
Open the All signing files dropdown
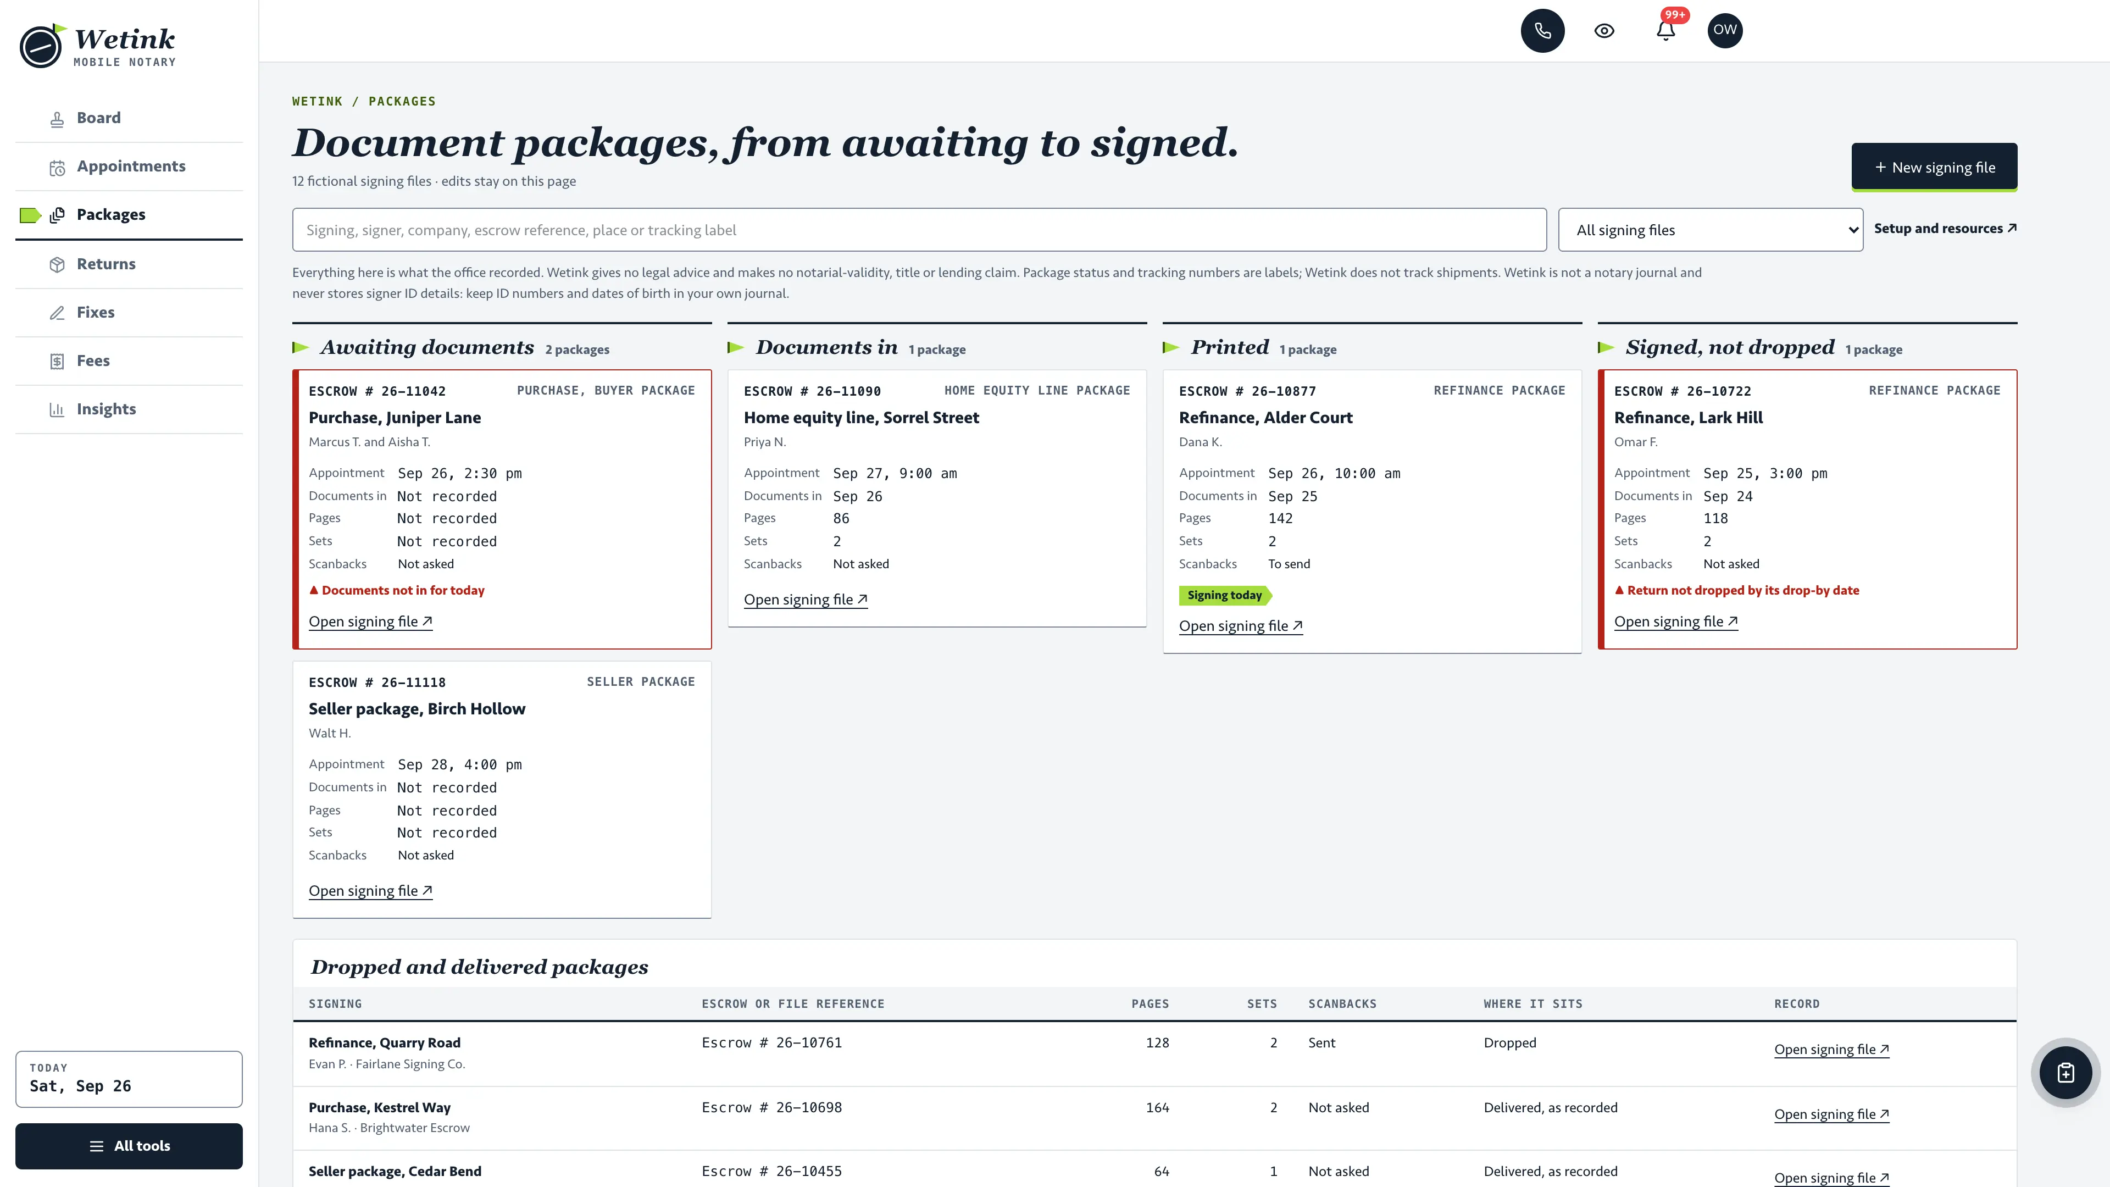point(1711,230)
